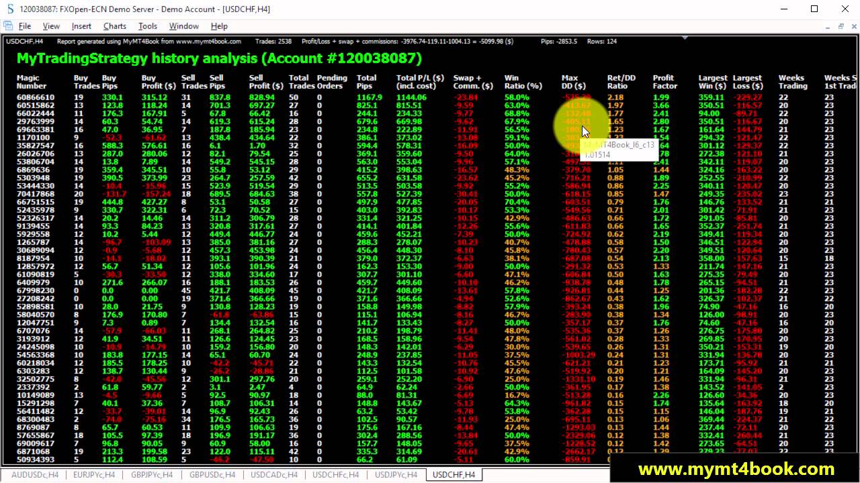Open the Tools menu
The image size is (860, 483).
(x=147, y=26)
